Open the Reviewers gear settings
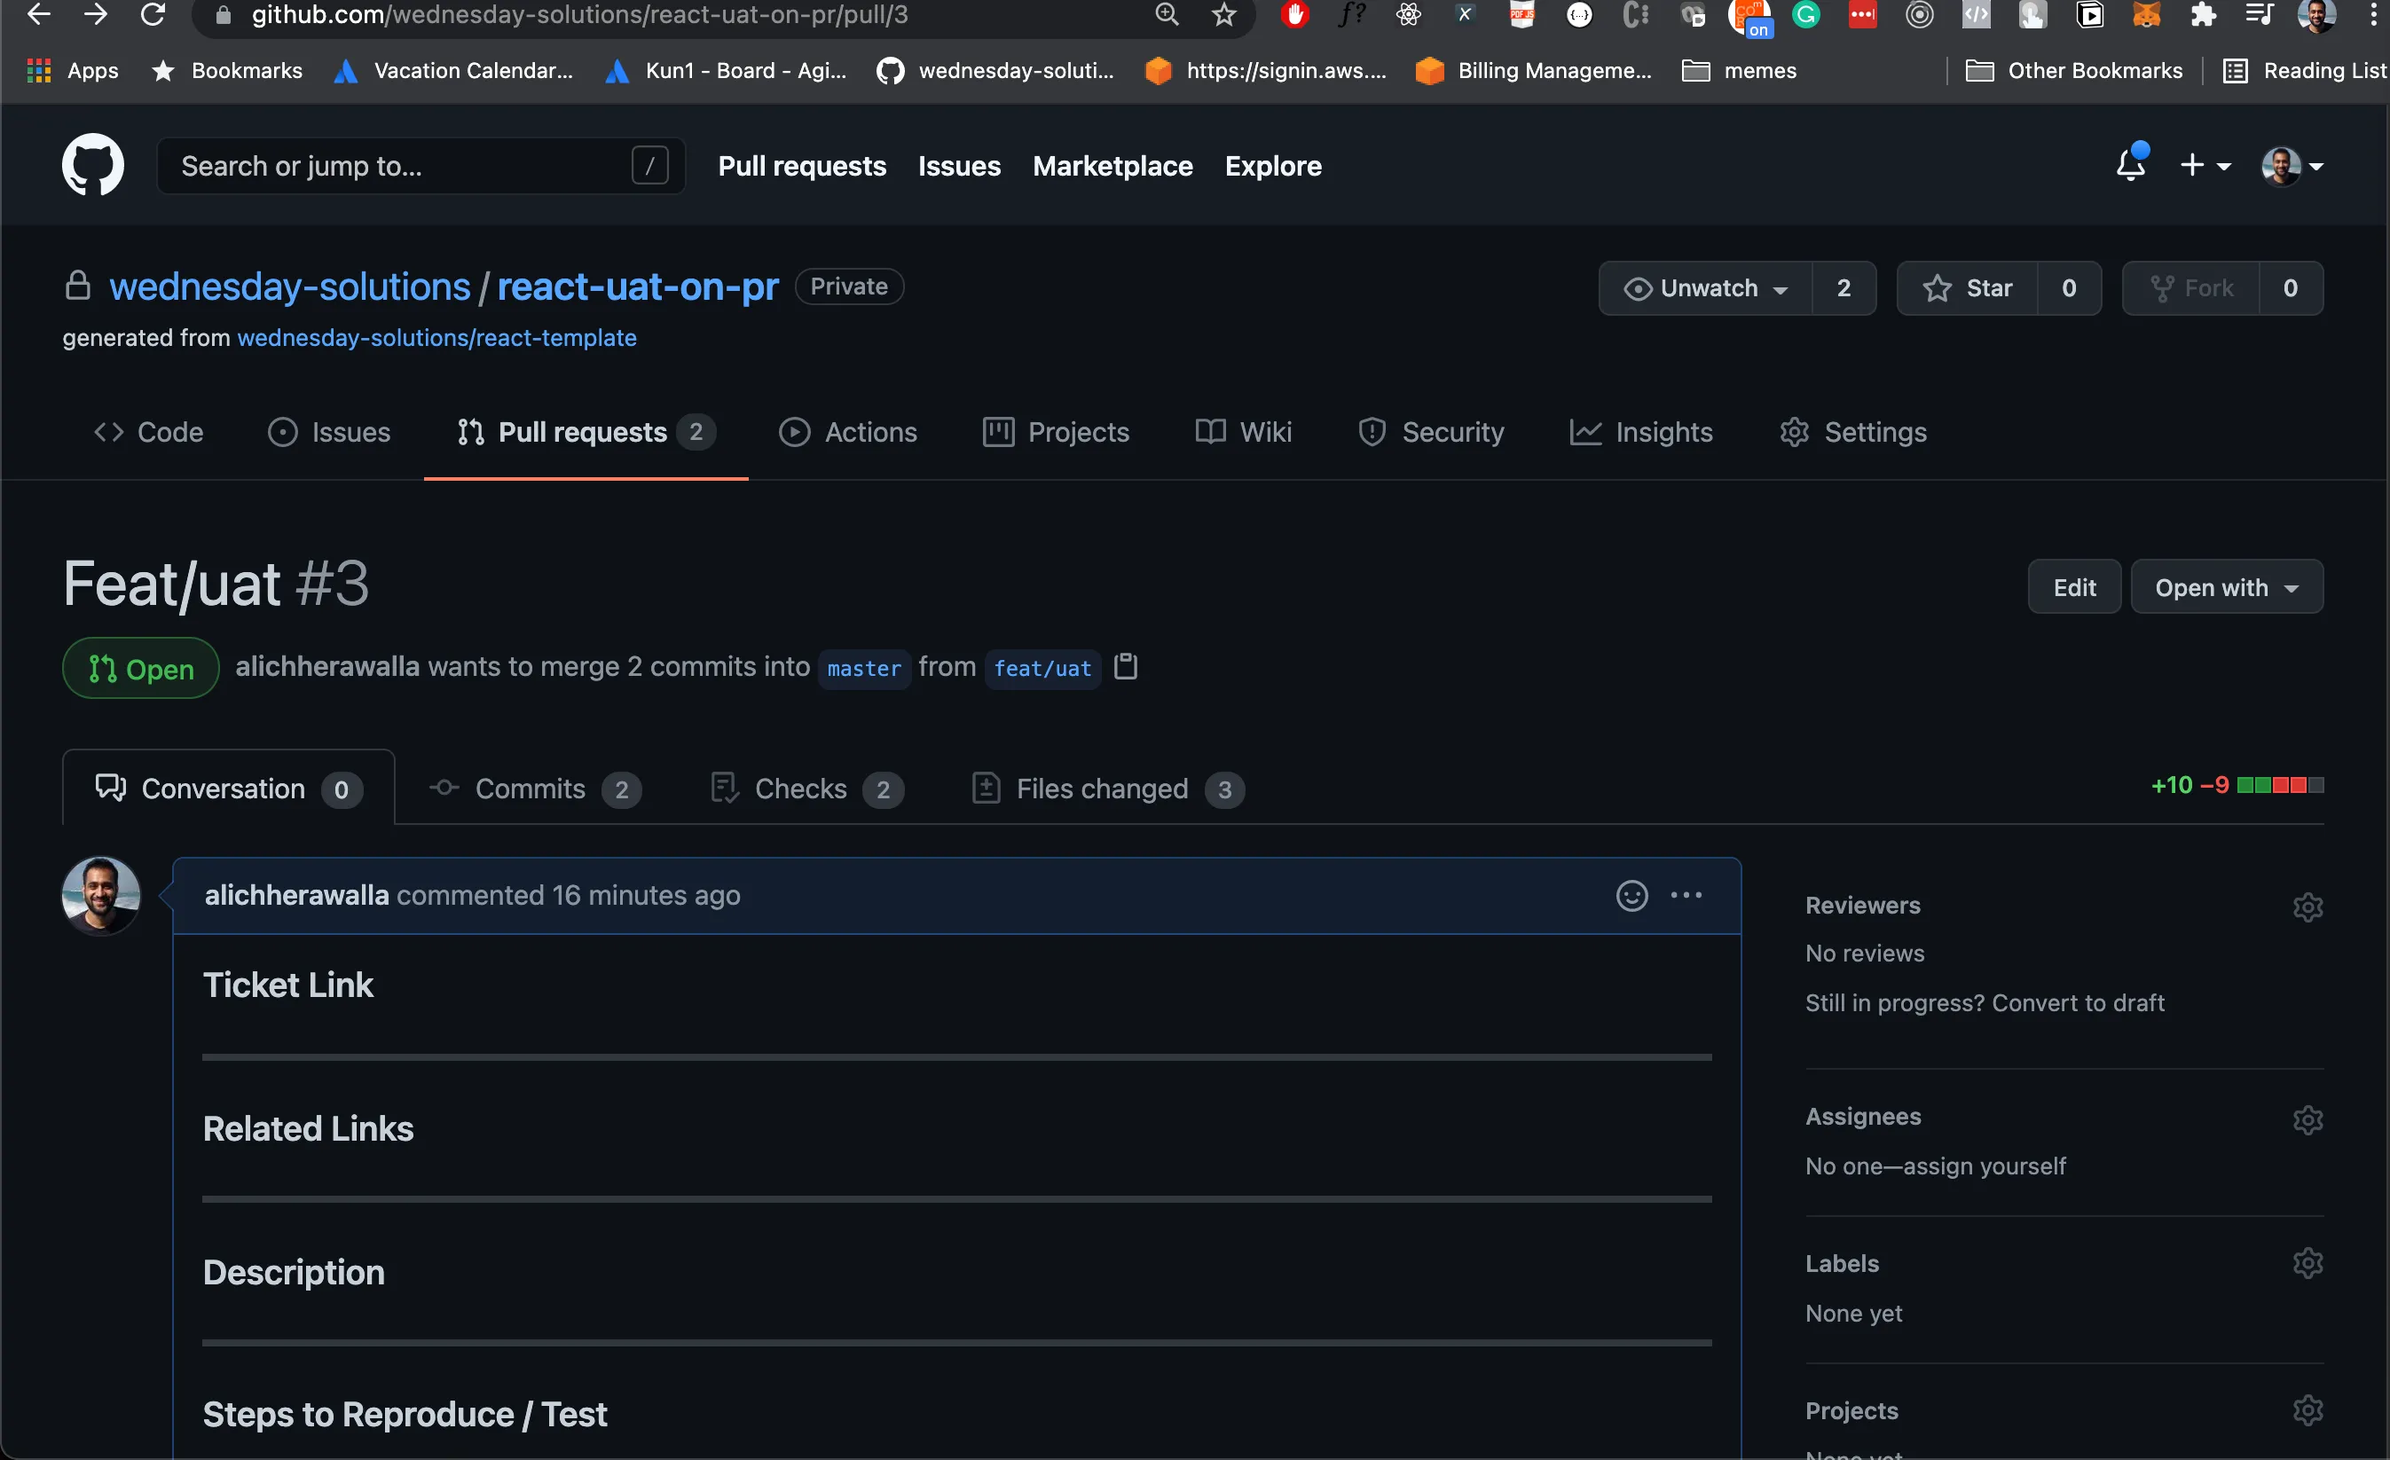This screenshot has height=1460, width=2390. click(2307, 907)
